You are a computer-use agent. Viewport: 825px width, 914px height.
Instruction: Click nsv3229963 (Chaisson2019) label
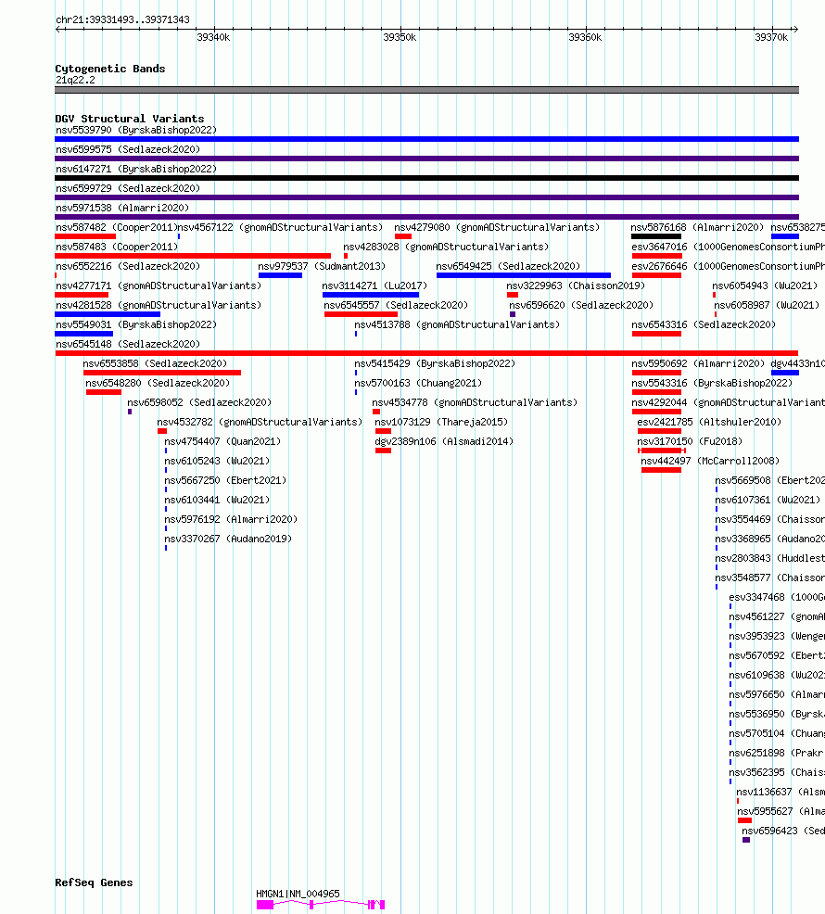(576, 286)
